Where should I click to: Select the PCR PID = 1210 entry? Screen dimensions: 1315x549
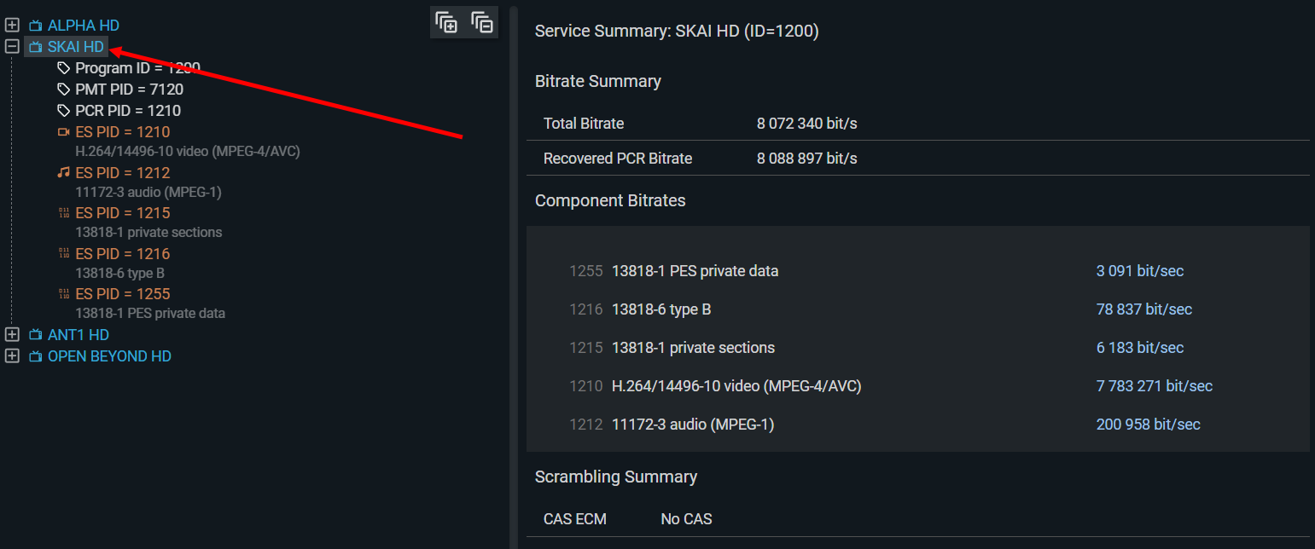128,111
